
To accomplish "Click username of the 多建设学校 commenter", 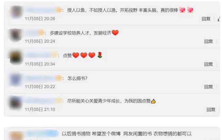I will [x=32, y=33].
